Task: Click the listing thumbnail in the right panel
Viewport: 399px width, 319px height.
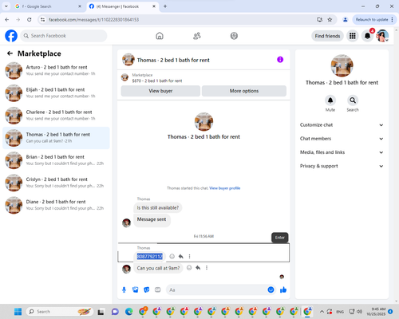Action: [342, 65]
